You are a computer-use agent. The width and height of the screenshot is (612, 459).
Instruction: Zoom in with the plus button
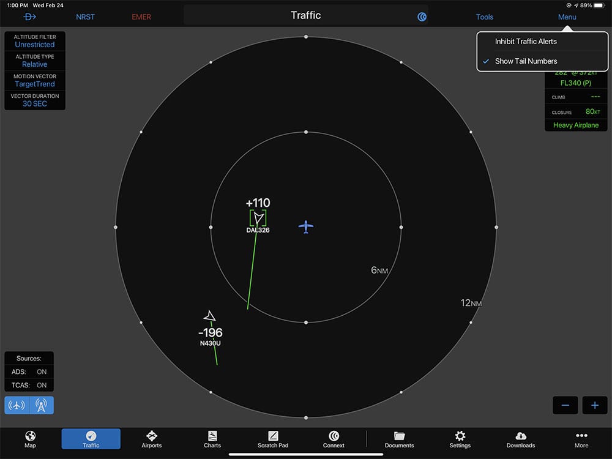click(595, 405)
